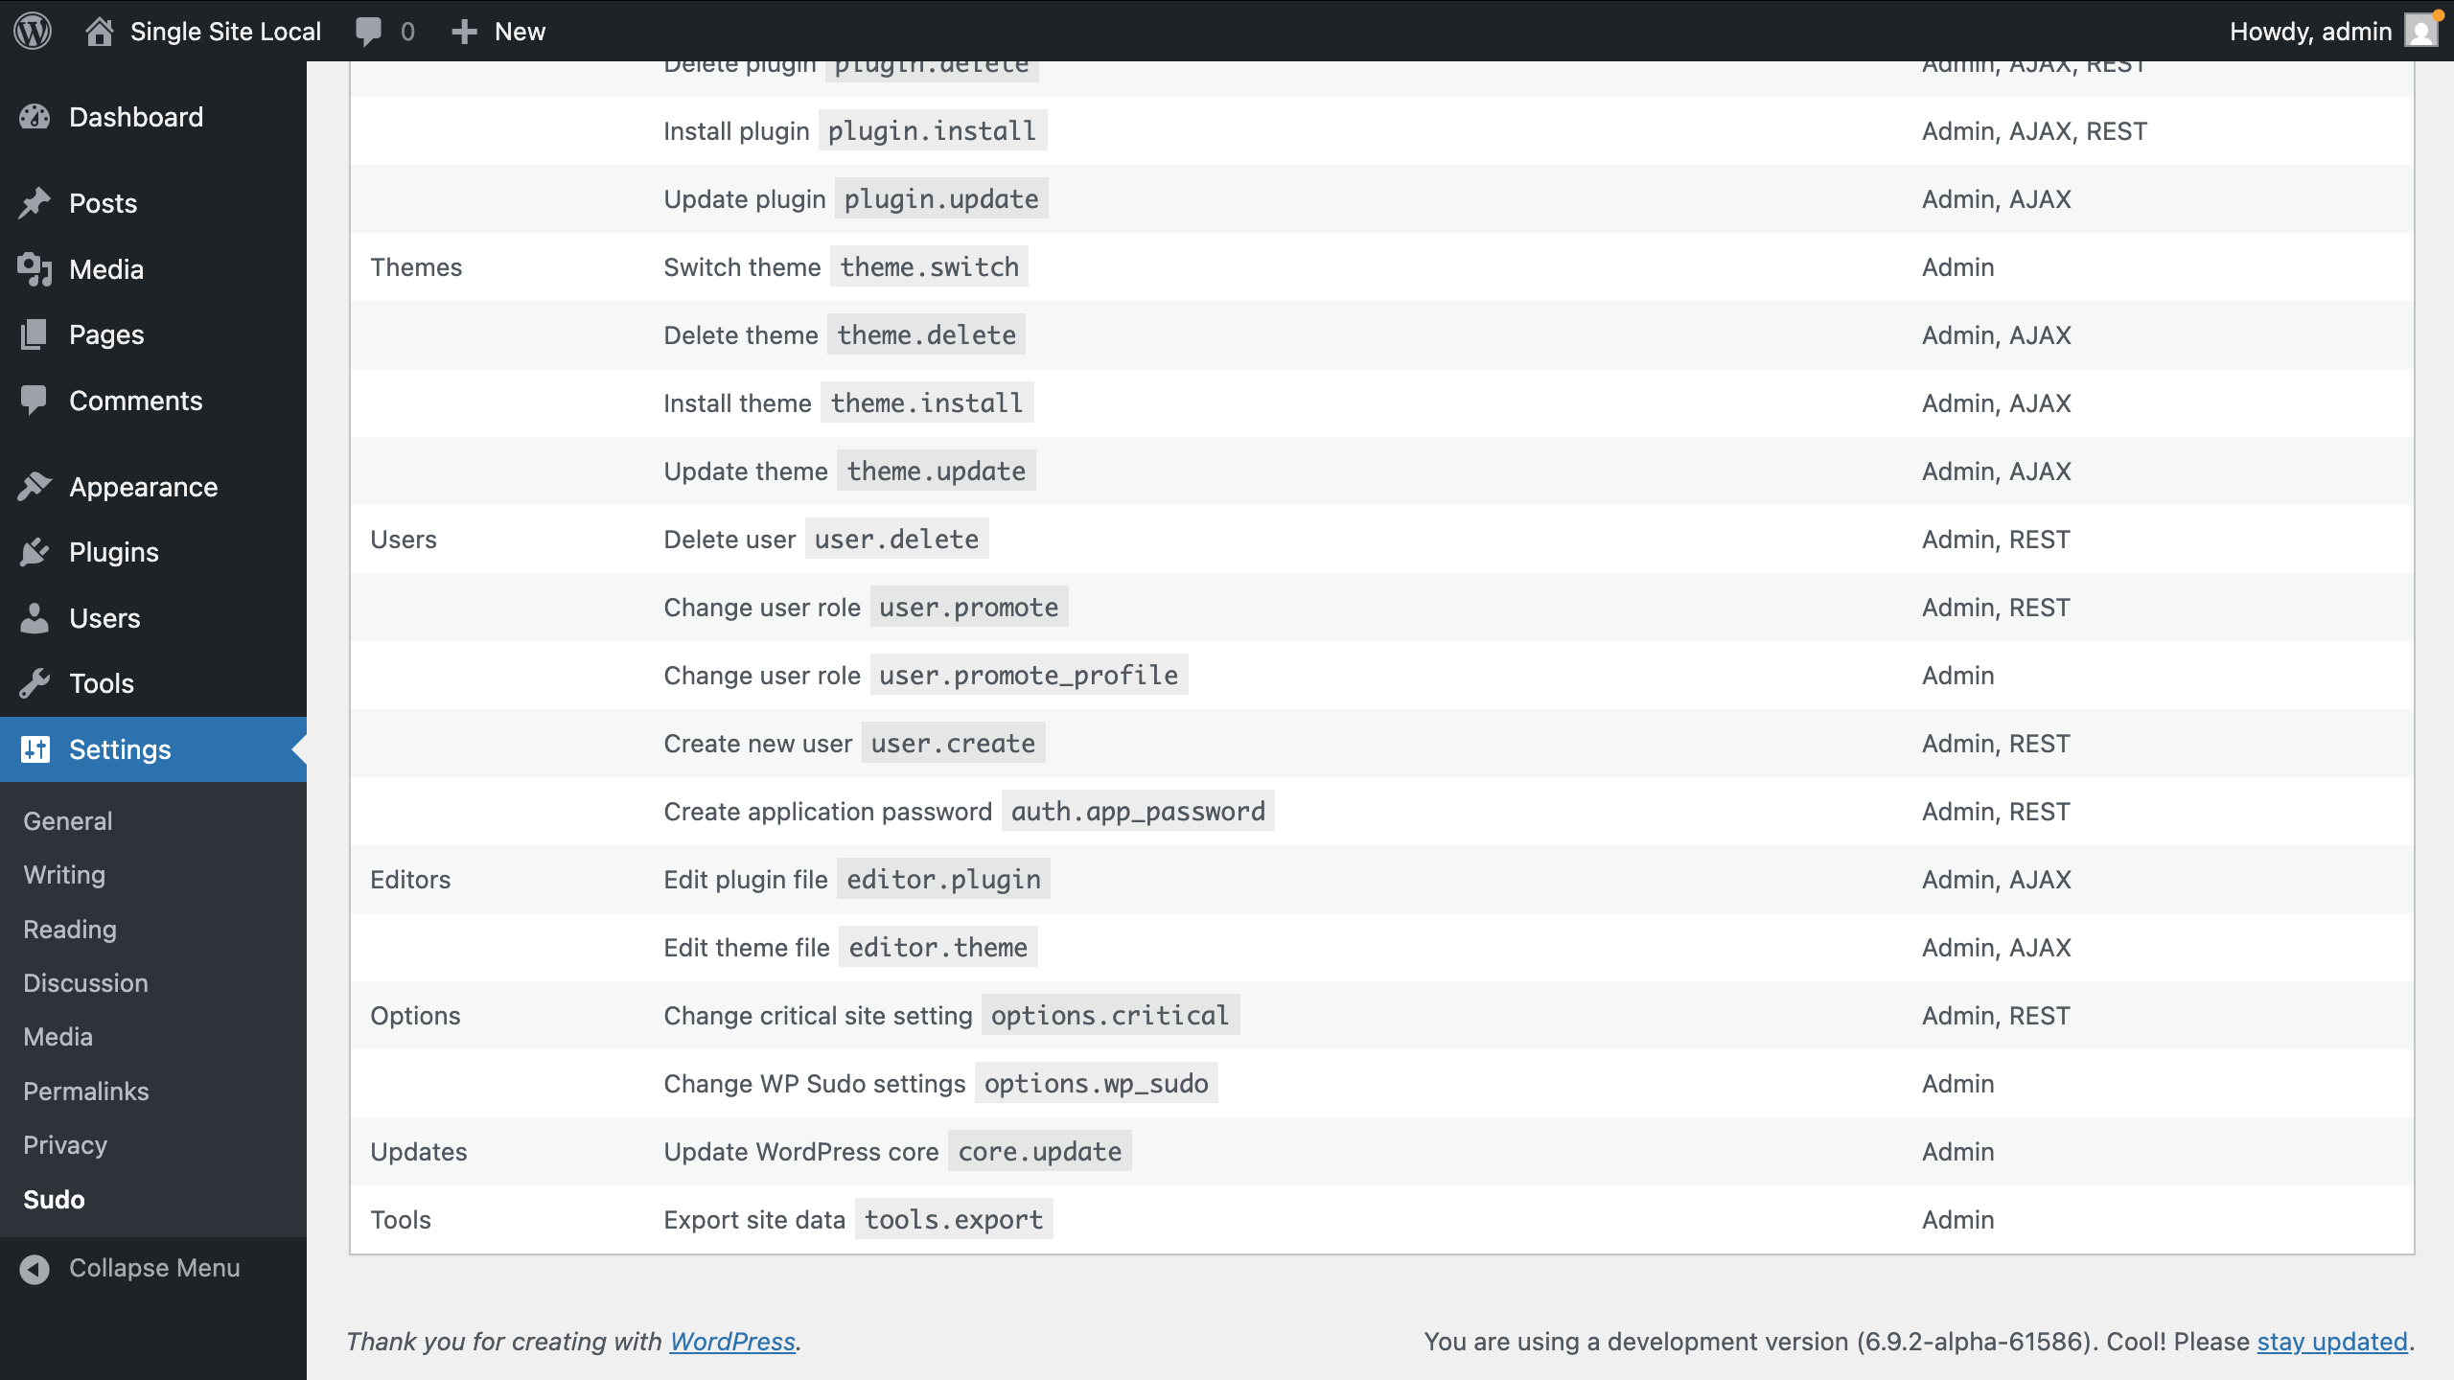Open Reading settings submenu
This screenshot has width=2454, height=1380.
click(x=70, y=930)
